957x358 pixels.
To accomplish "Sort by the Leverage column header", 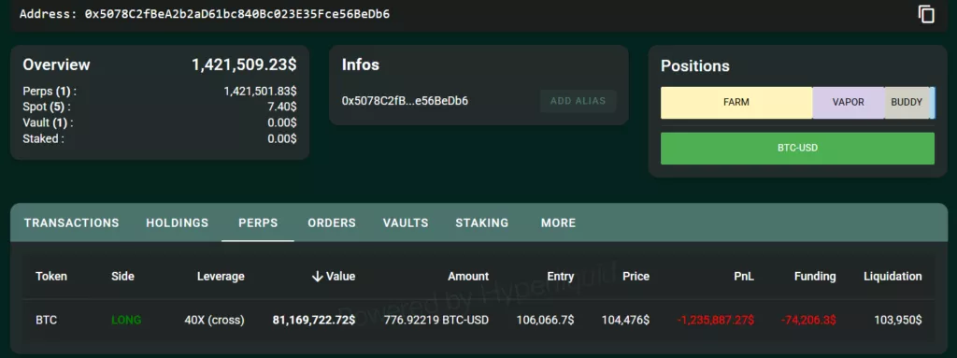I will 221,277.
